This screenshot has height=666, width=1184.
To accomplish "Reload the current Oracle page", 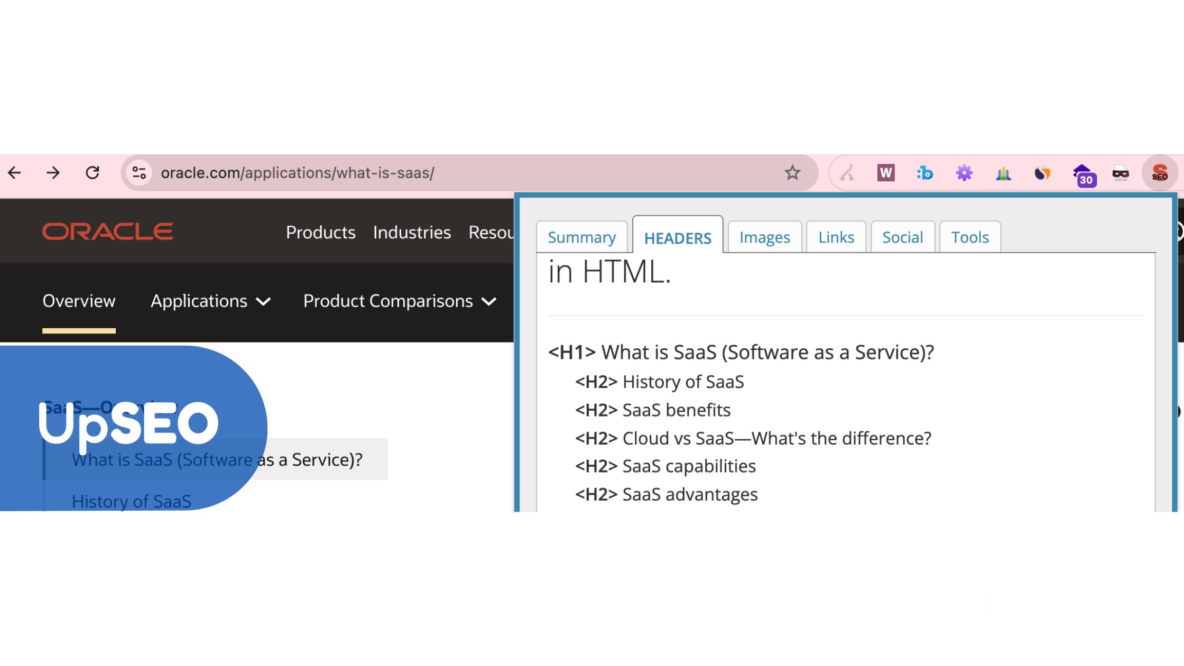I will [x=92, y=173].
